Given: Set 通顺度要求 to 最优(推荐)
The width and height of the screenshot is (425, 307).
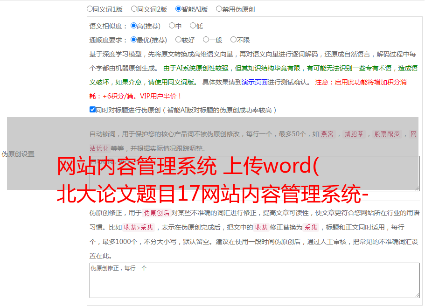Looking at the screenshot, I should pyautogui.click(x=133, y=40).
